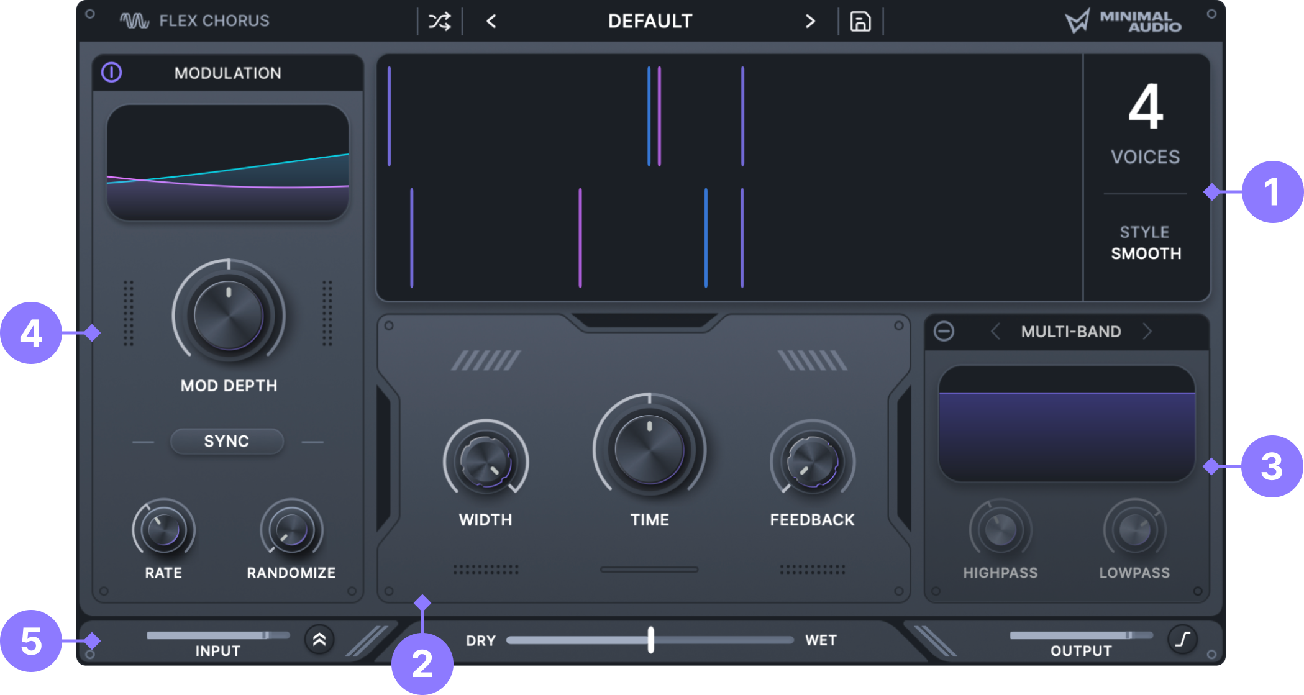Image resolution: width=1304 pixels, height=695 pixels.
Task: Click the Minimal Audio logo
Action: point(1123,21)
